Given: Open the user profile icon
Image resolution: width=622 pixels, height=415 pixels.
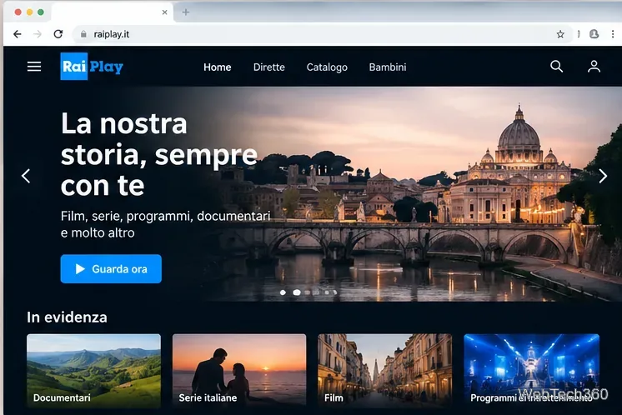Looking at the screenshot, I should tap(594, 66).
